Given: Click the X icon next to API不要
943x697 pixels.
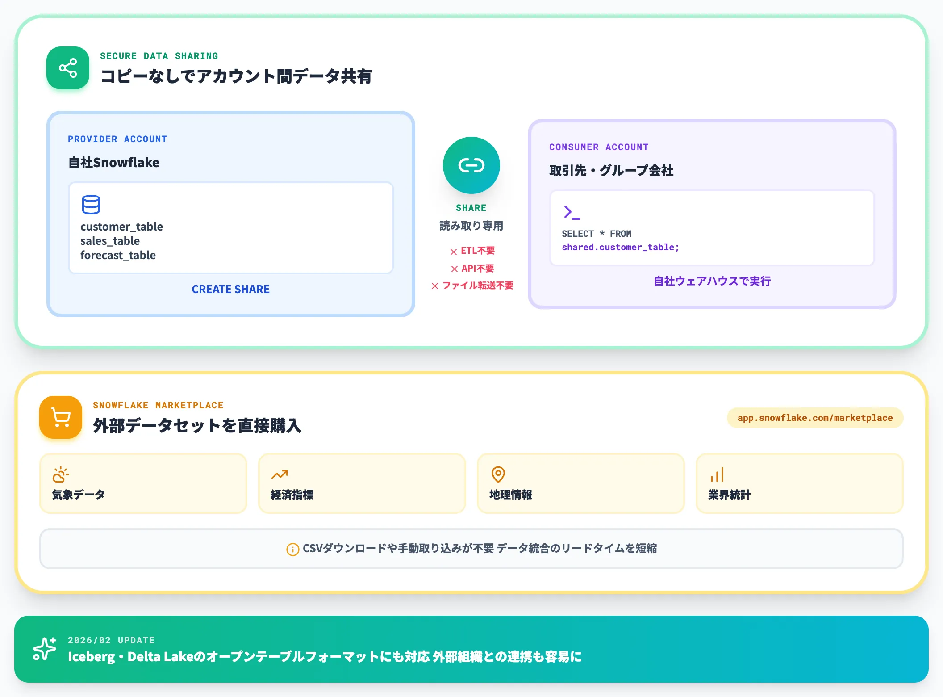Looking at the screenshot, I should point(454,269).
